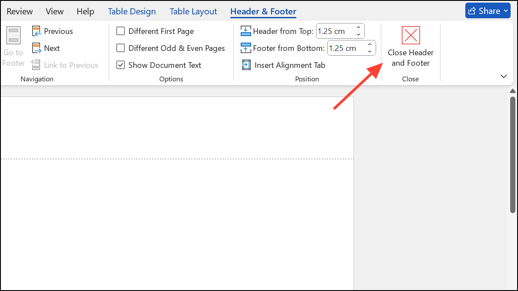Click the Options group label
The image size is (518, 291).
[171, 79]
